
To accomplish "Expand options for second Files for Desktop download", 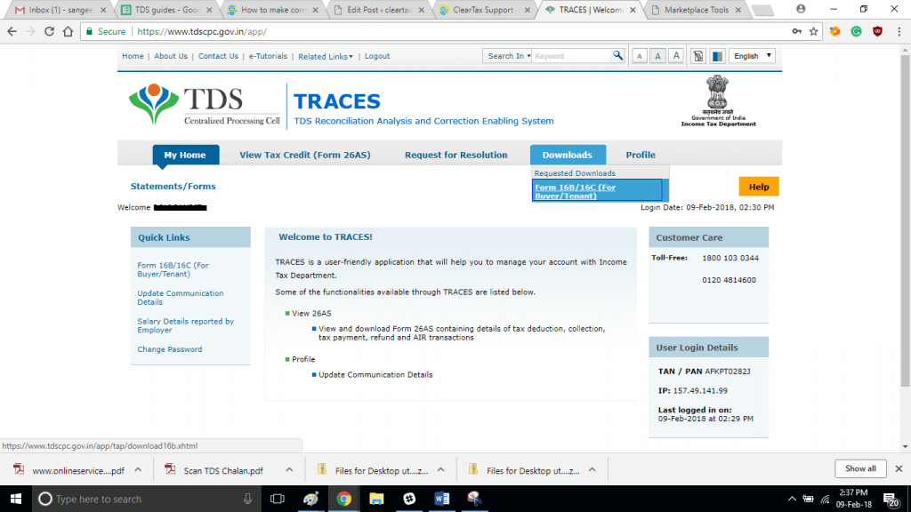I will (592, 470).
